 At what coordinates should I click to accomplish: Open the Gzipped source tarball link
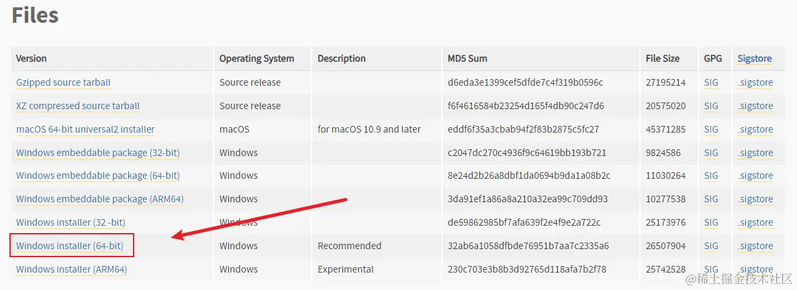tap(63, 82)
